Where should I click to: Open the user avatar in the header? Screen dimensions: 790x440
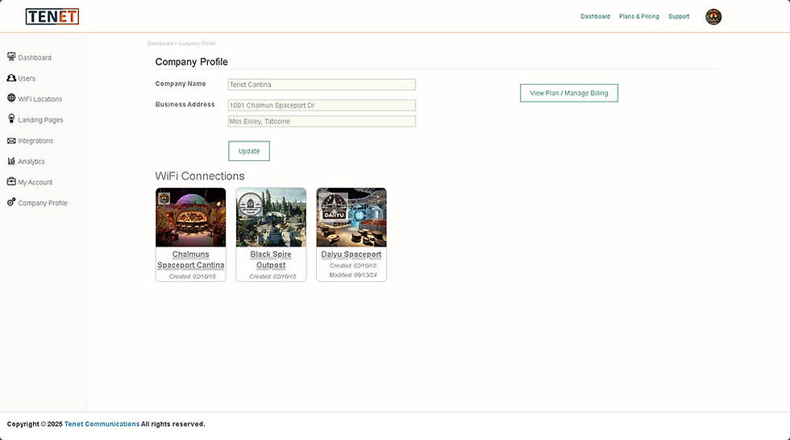coord(713,17)
